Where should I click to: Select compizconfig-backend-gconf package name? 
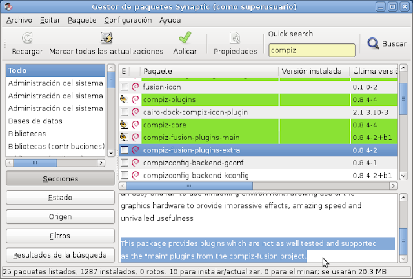[194, 163]
